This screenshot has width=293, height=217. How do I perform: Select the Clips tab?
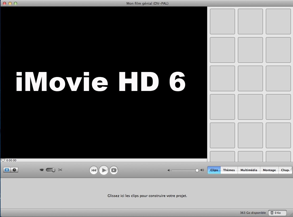[x=214, y=170]
